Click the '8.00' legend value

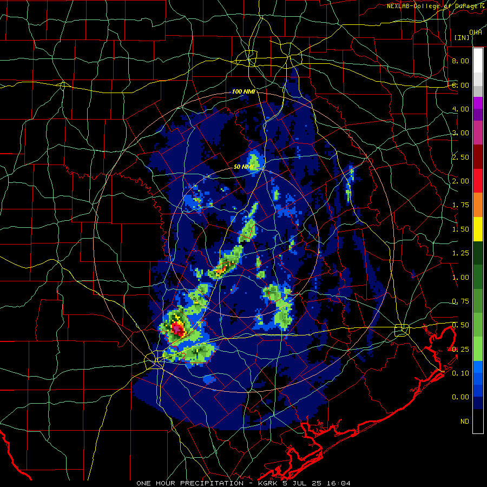(x=460, y=61)
